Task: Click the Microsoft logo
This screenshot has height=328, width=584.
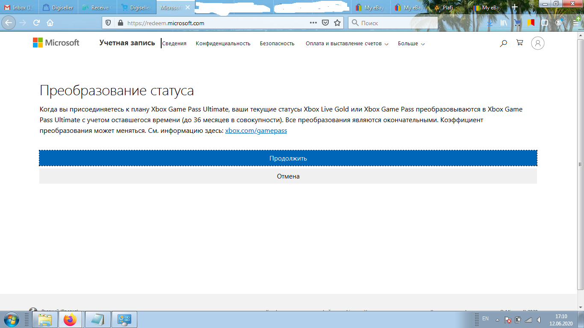Action: [x=56, y=43]
